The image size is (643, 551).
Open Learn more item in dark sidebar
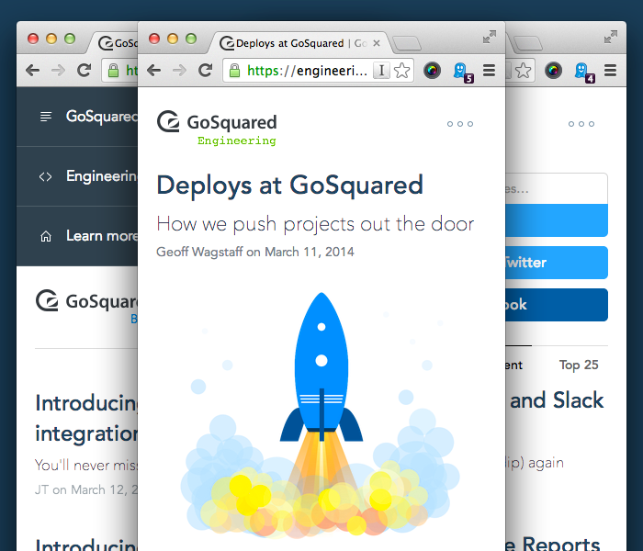[x=77, y=236]
